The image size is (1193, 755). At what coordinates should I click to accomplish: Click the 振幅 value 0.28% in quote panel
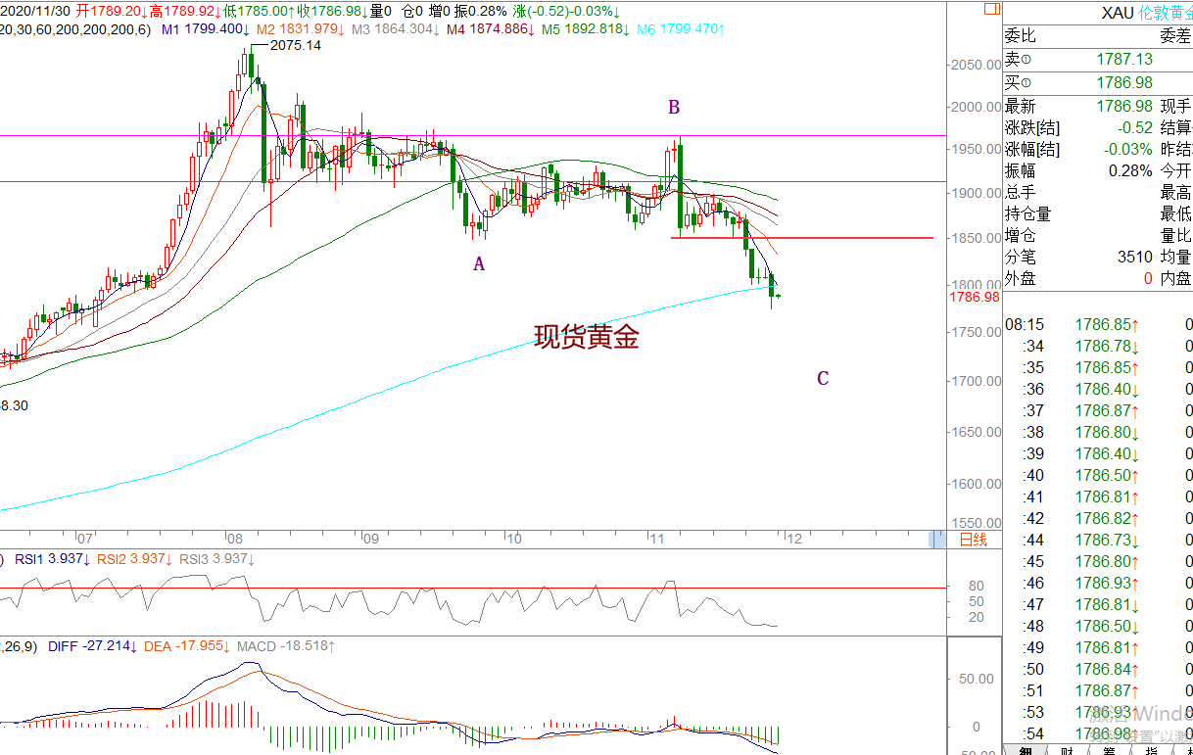point(1131,170)
